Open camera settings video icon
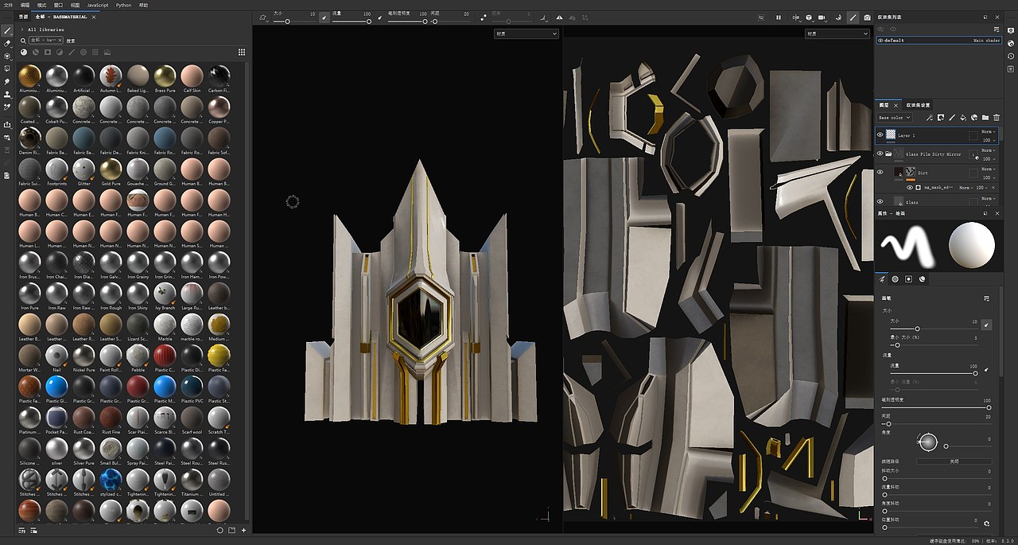Image resolution: width=1018 pixels, height=545 pixels. pos(822,18)
